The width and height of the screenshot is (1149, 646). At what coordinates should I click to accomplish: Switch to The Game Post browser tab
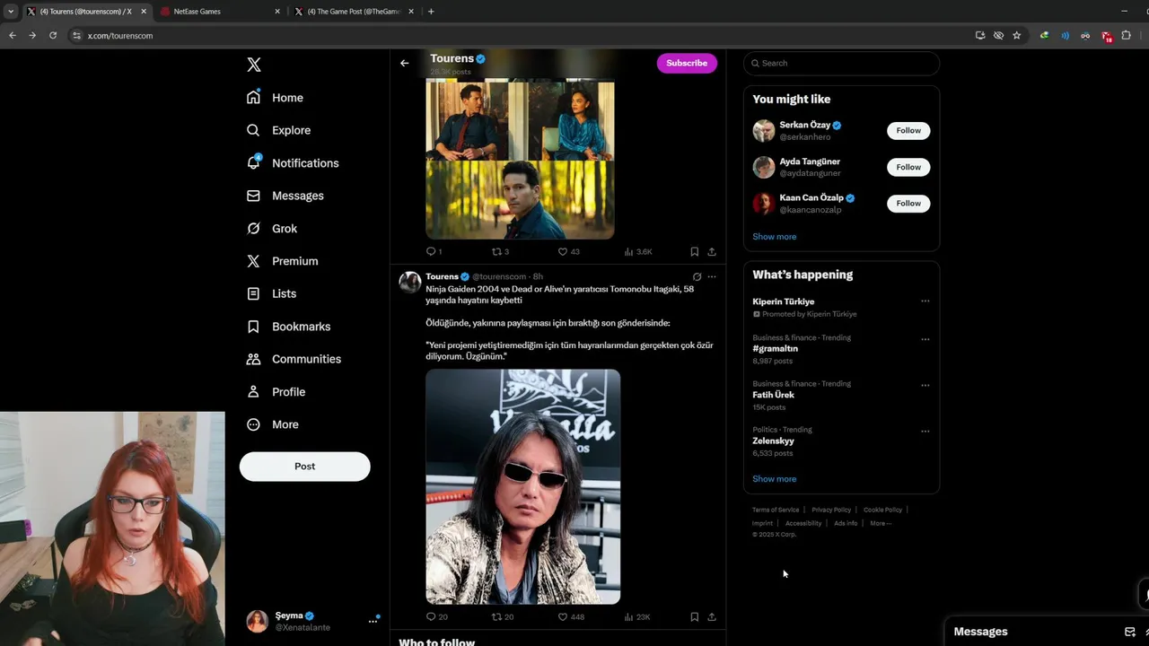tap(355, 12)
